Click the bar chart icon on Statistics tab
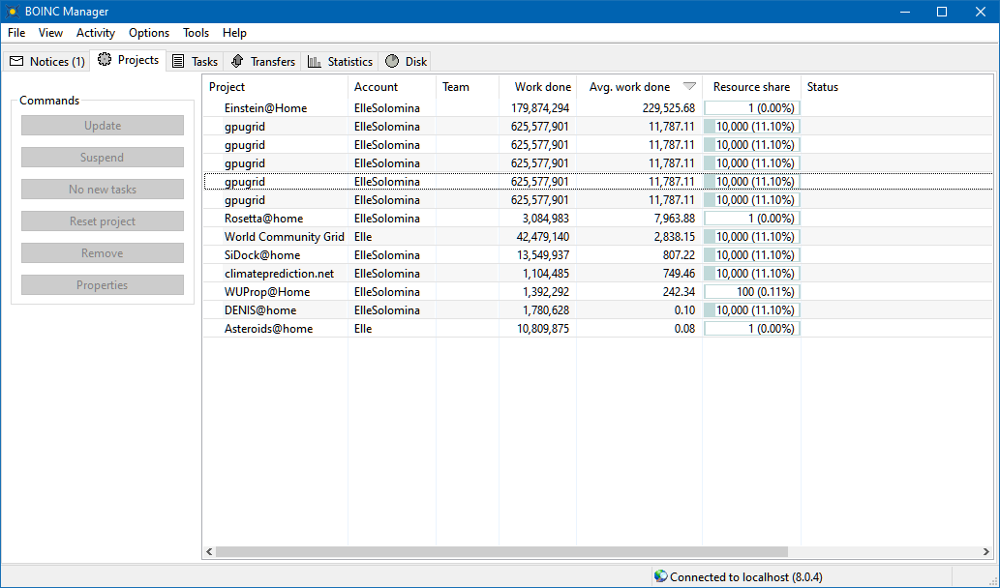This screenshot has width=1000, height=588. coord(315,61)
